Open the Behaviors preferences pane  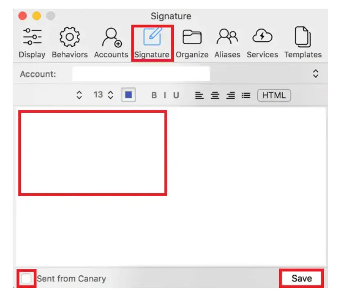pos(70,43)
